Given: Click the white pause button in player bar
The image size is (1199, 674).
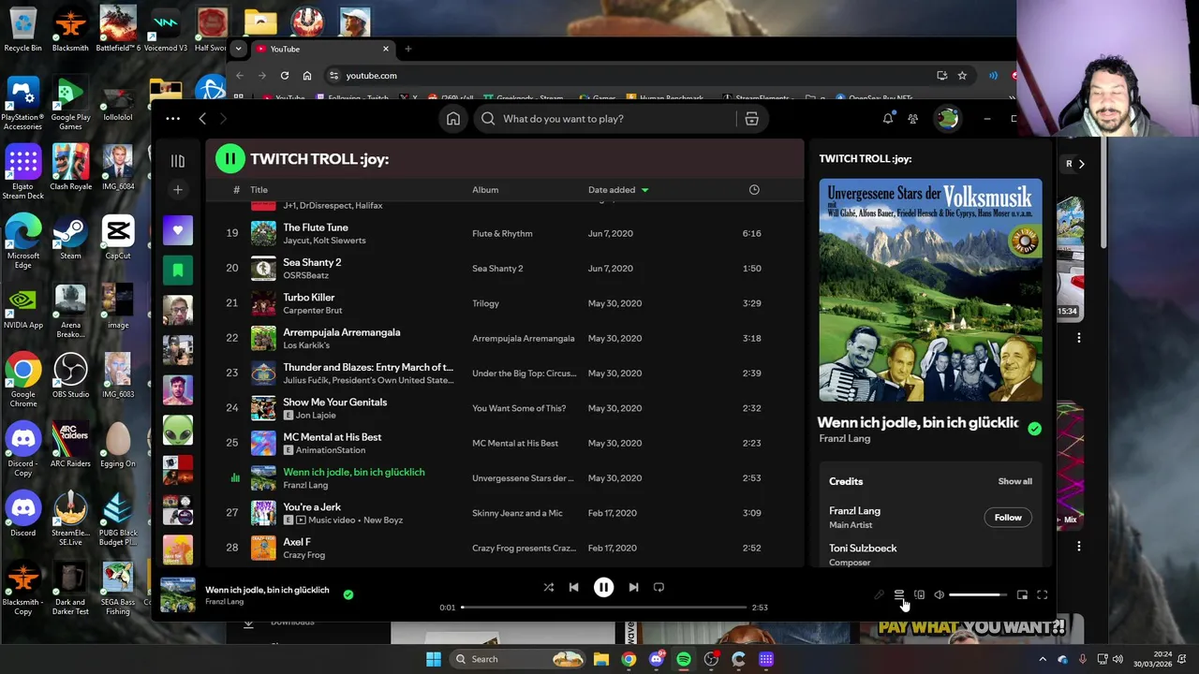Looking at the screenshot, I should coord(603,587).
